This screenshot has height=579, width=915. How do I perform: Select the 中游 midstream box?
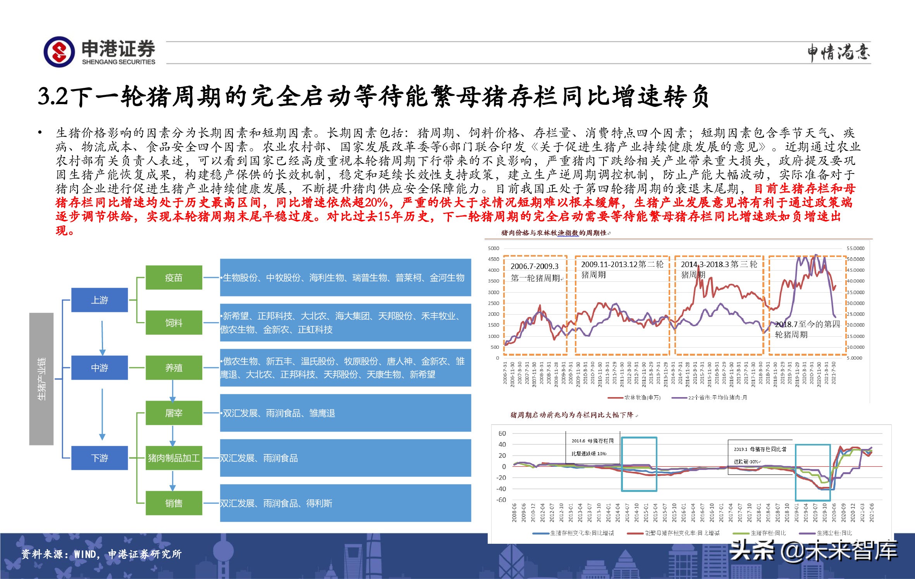[x=100, y=368]
